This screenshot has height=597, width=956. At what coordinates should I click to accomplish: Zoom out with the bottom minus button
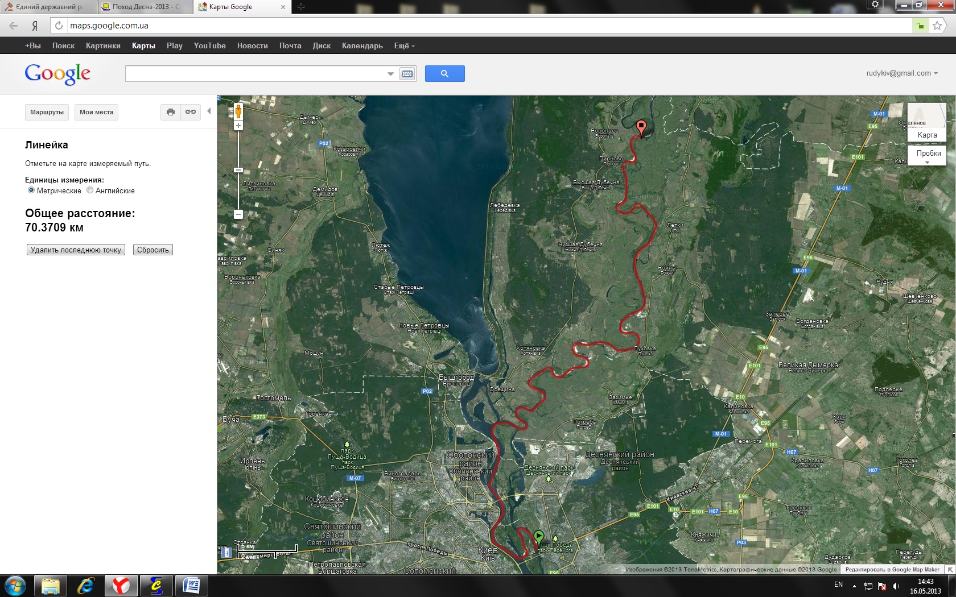(238, 214)
